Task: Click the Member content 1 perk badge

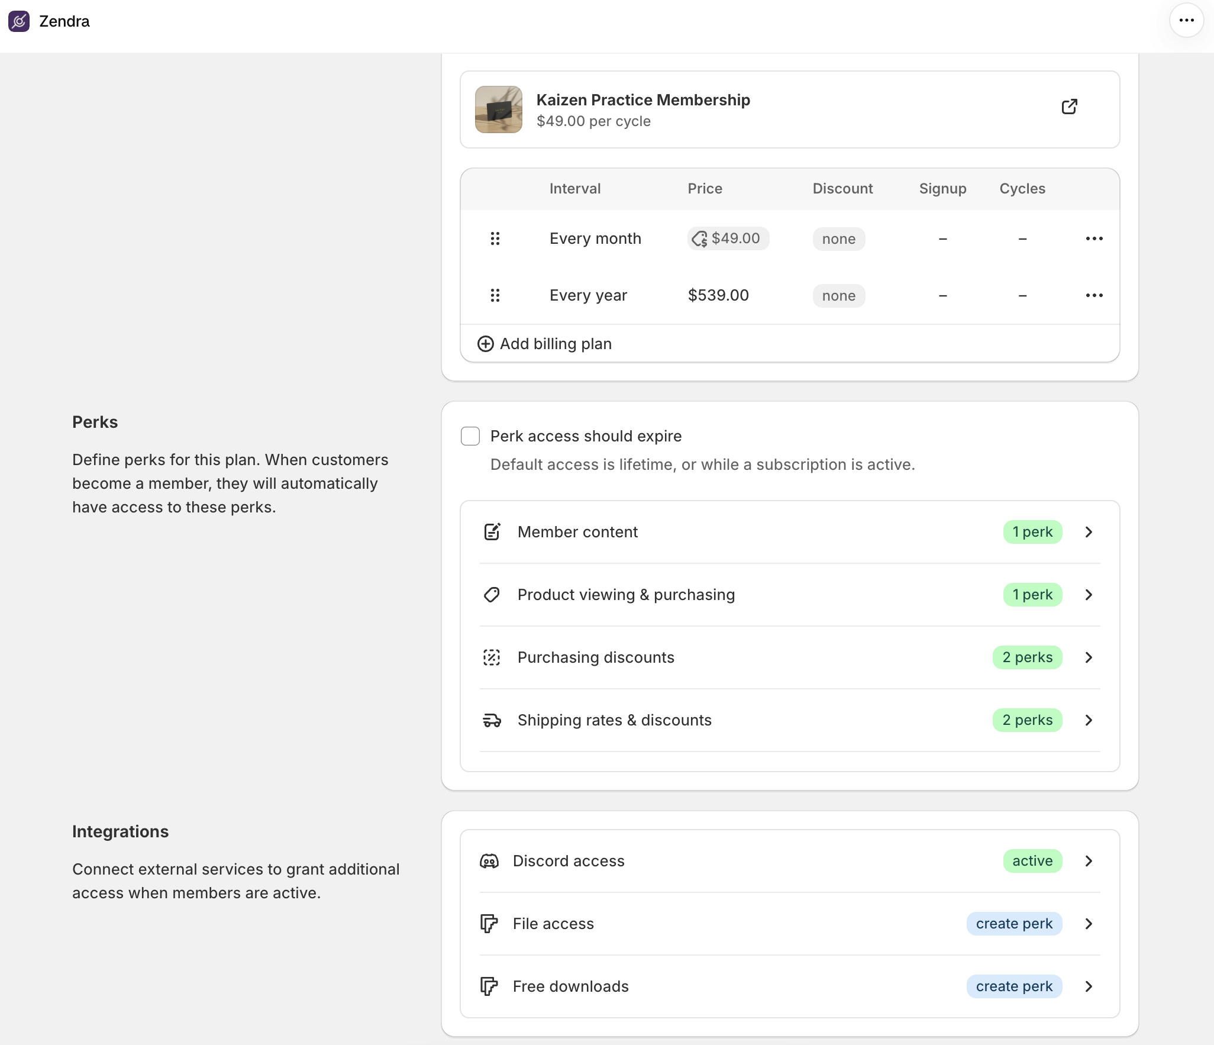Action: pyautogui.click(x=1032, y=532)
